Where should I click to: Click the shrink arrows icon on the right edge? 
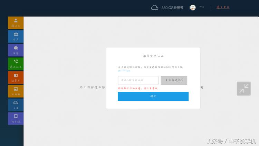click(244, 89)
